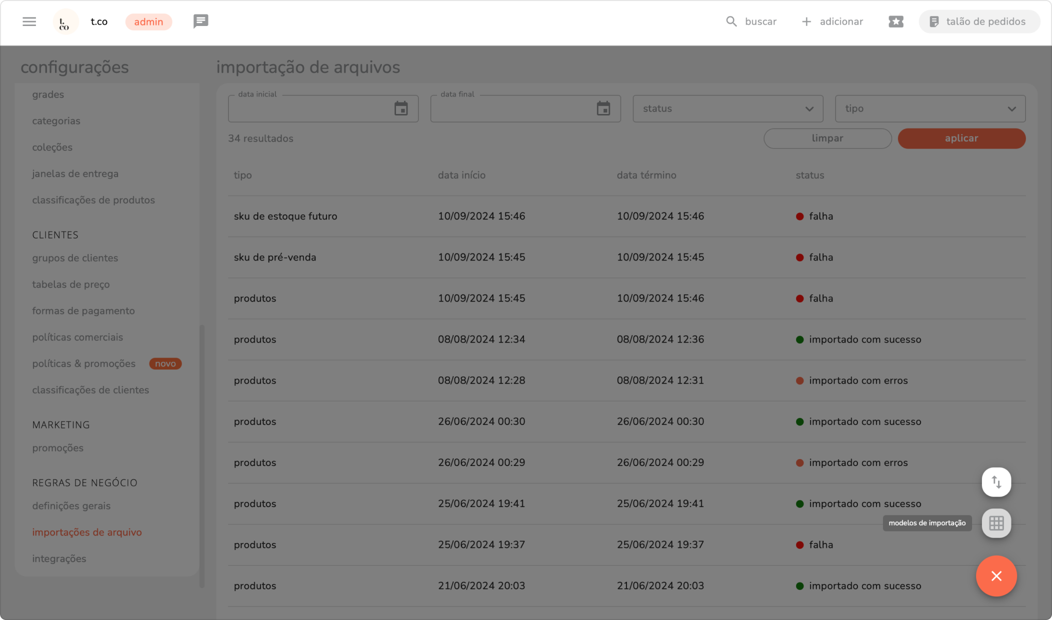Open políticas & promoções menu item
This screenshot has width=1052, height=620.
84,363
